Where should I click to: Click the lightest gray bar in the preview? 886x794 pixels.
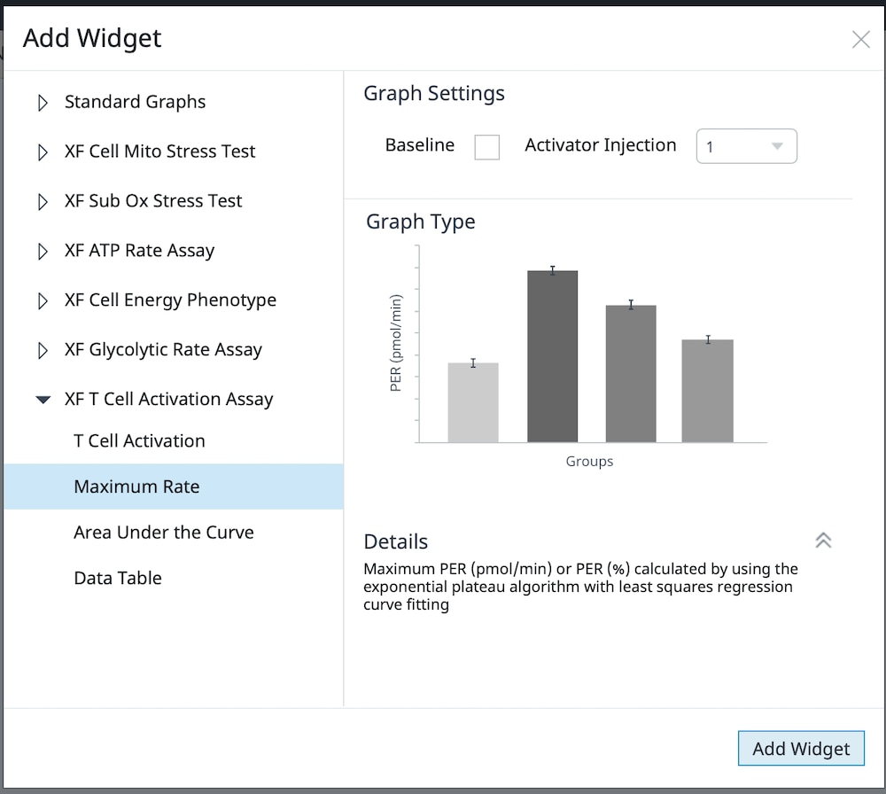(473, 402)
